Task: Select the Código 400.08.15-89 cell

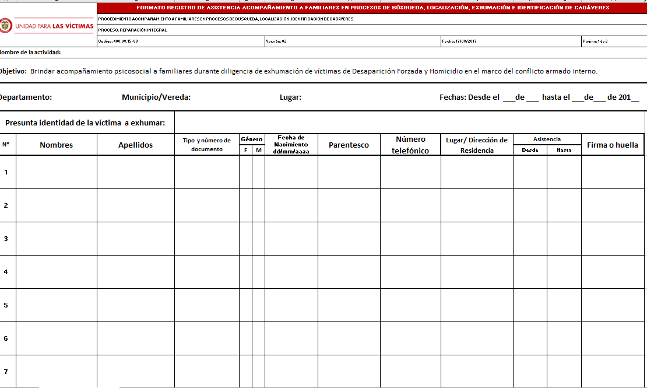Action: 181,41
